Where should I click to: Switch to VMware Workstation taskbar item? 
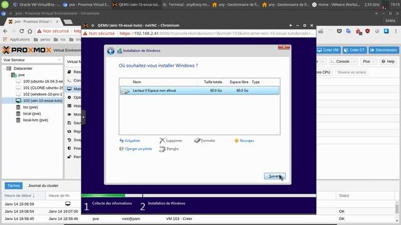(336, 4)
